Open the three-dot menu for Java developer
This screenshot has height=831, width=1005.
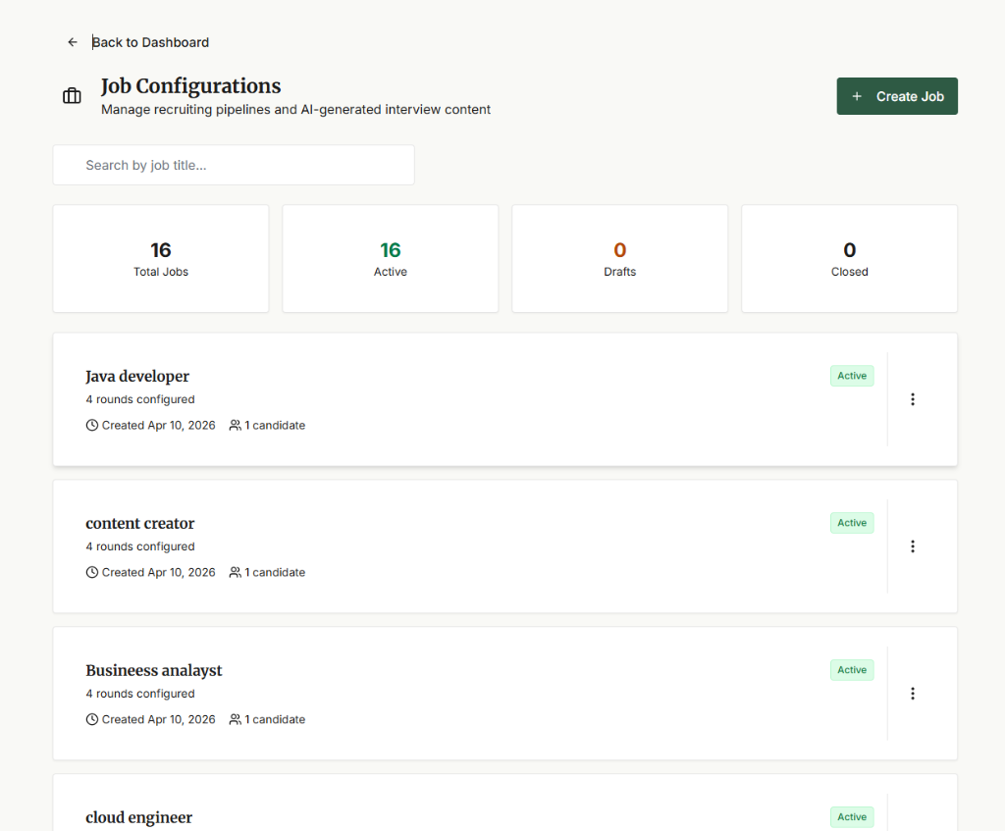coord(913,399)
